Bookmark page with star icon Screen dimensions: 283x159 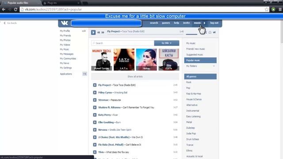(267, 9)
